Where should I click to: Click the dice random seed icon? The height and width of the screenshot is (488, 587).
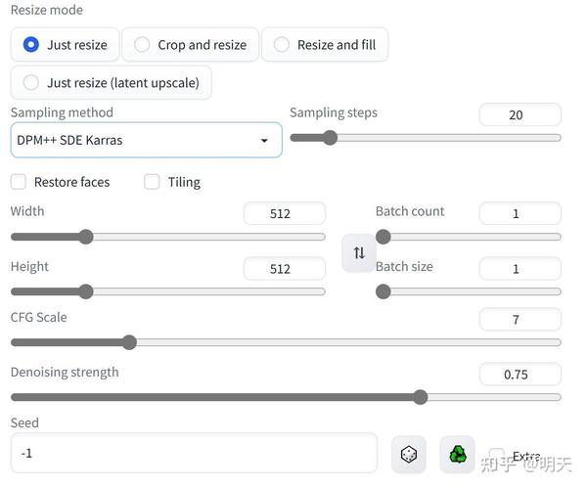coord(409,454)
